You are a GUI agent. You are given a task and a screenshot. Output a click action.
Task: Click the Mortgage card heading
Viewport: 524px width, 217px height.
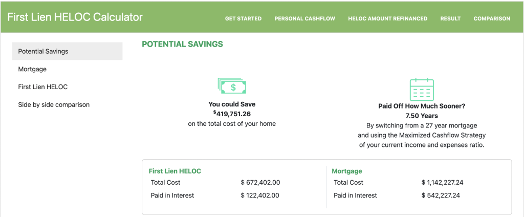pyautogui.click(x=347, y=171)
